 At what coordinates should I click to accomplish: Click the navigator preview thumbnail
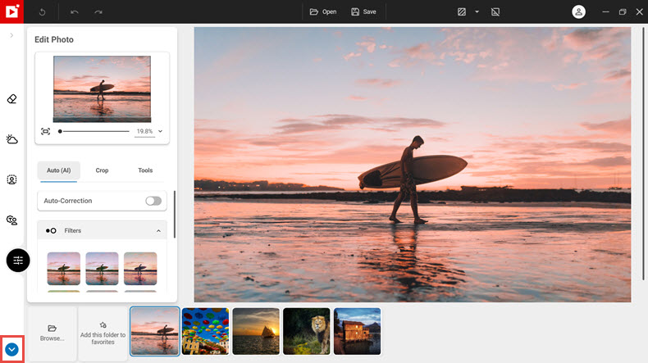click(x=102, y=88)
